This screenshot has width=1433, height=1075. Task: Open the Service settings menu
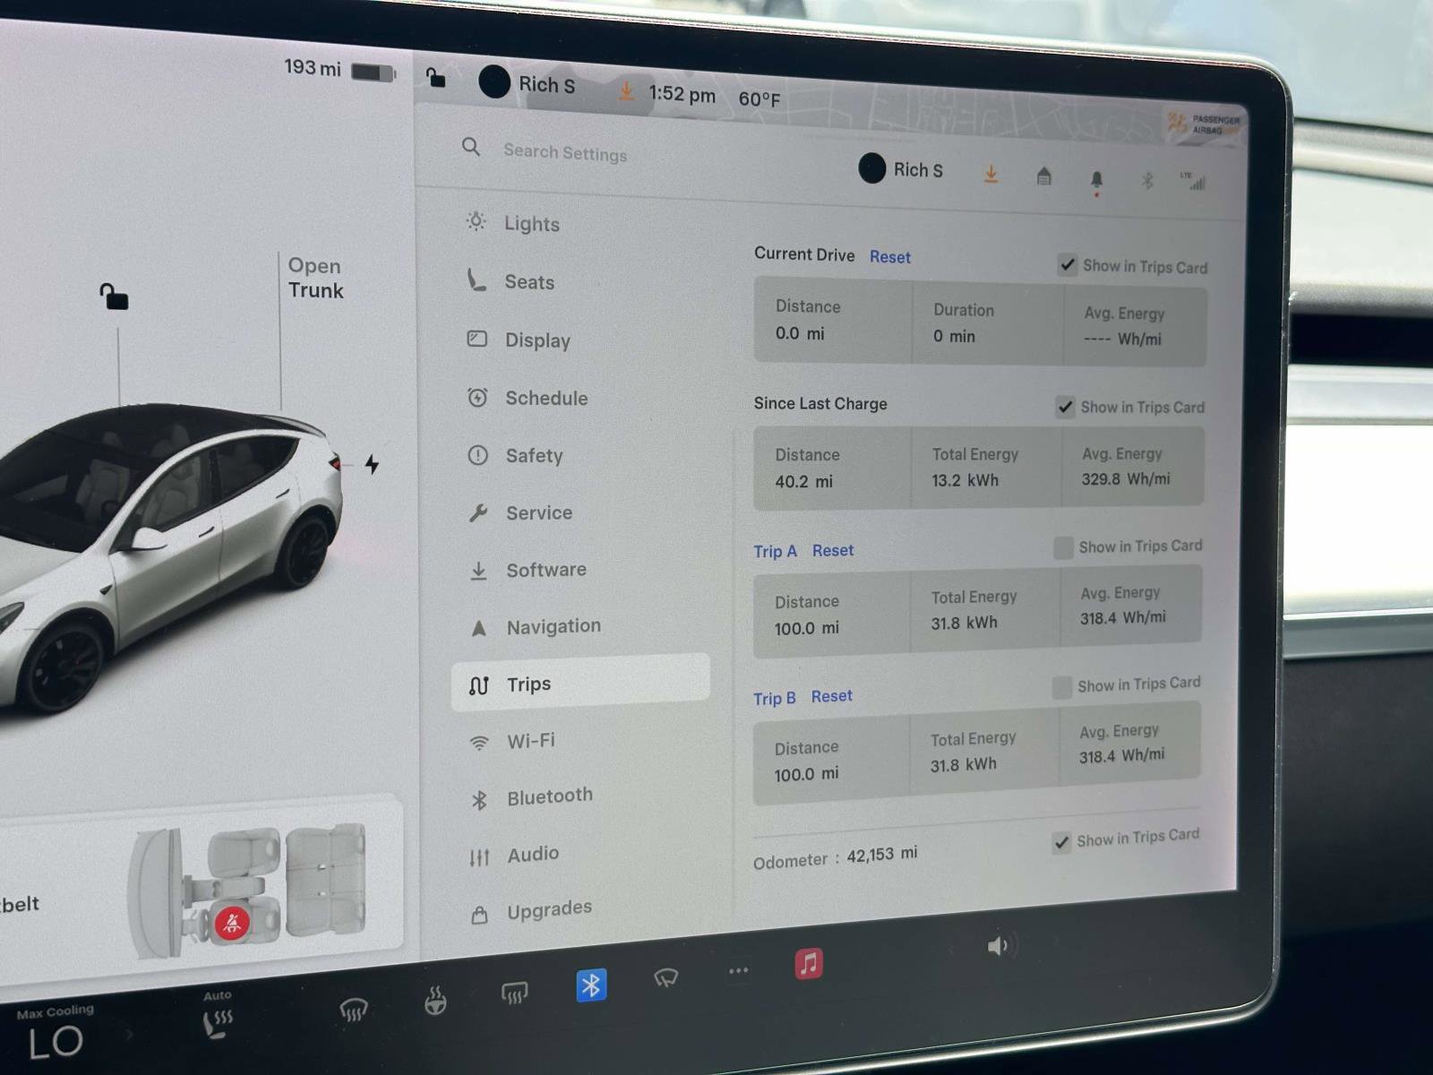click(520, 512)
